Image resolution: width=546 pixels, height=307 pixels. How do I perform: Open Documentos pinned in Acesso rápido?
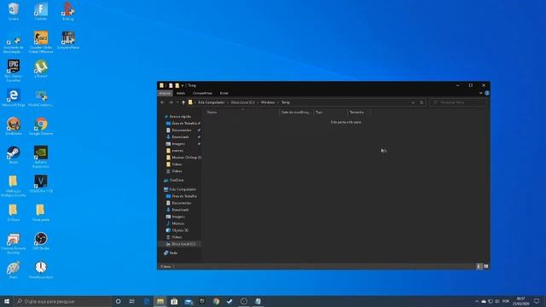coord(182,130)
